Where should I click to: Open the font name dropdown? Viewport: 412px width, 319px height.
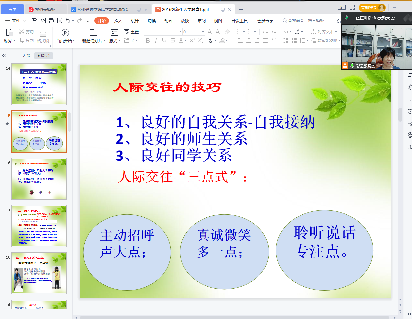click(x=180, y=32)
